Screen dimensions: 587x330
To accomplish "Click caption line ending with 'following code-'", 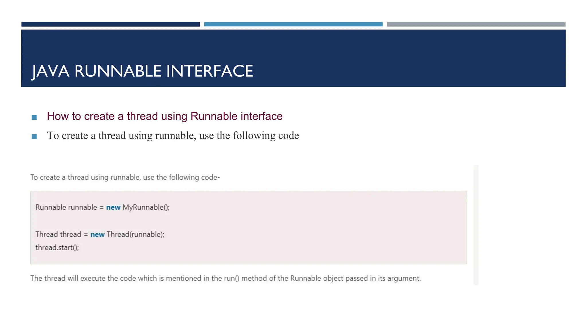I will [125, 177].
